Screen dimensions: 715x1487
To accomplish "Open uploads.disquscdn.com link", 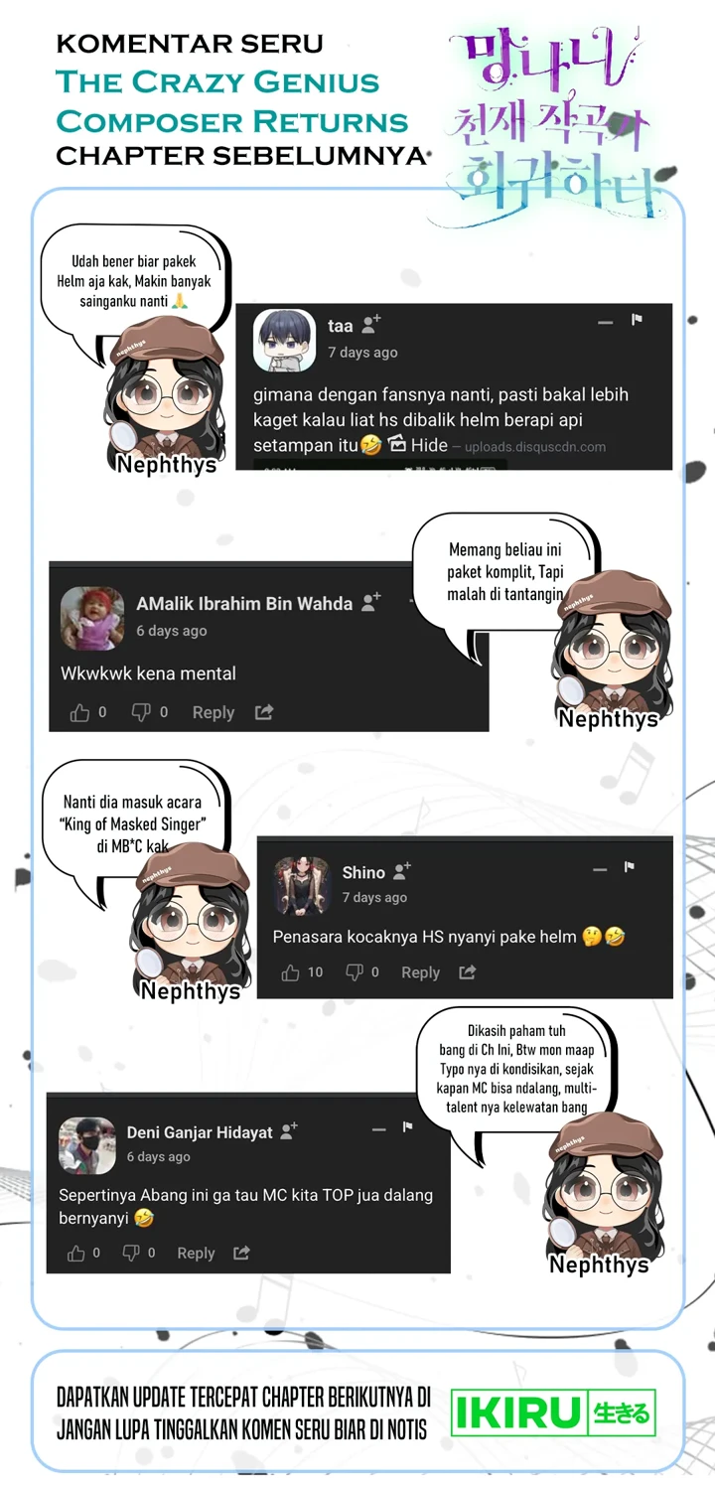I will (535, 447).
